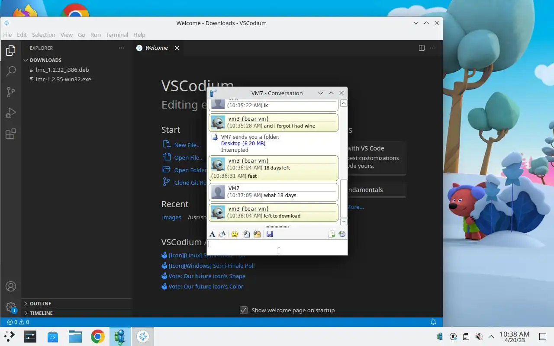Open the Search view in activity bar

[11, 71]
